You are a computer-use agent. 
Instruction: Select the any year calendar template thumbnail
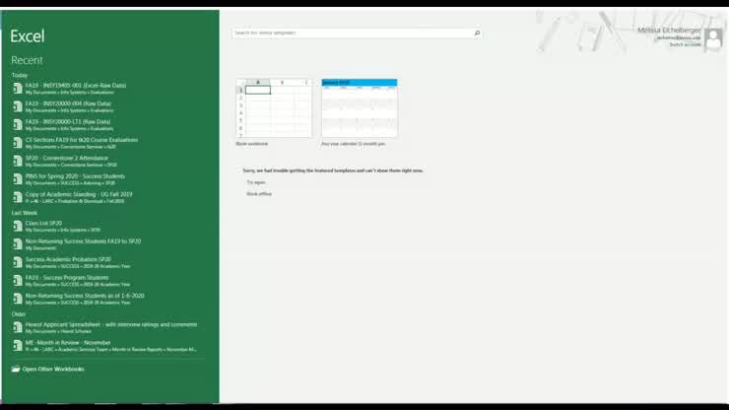(360, 108)
